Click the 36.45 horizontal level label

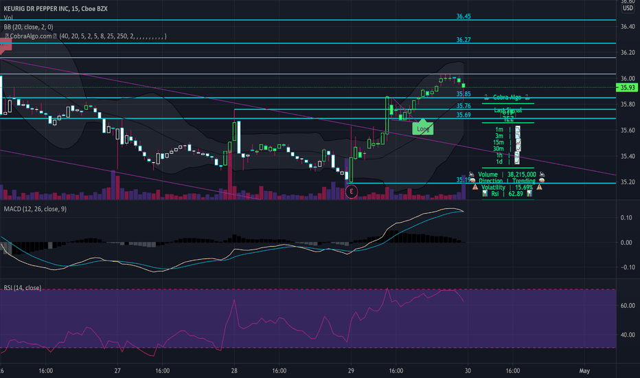click(x=464, y=16)
